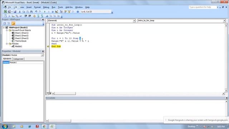The height and width of the screenshot is (129, 229).
Task: Select Sheet3 (Sheet3) in project tree
Action: [x=21, y=38]
